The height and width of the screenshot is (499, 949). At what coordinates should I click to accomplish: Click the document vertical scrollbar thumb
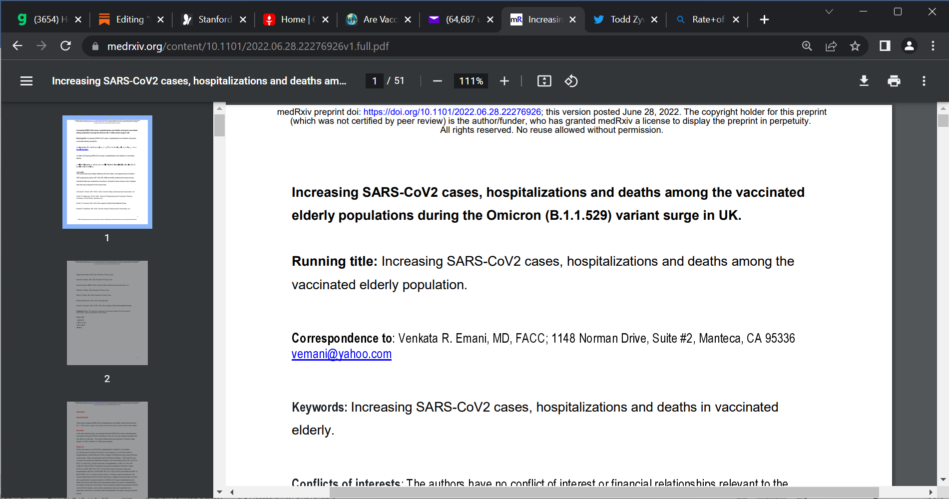point(943,120)
